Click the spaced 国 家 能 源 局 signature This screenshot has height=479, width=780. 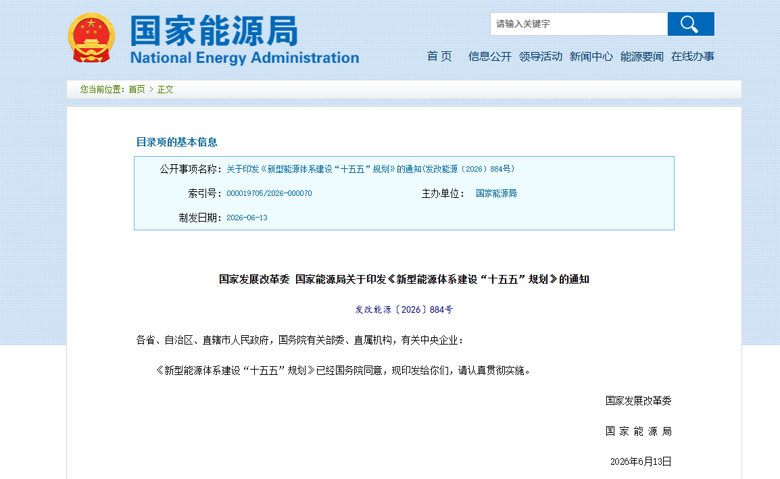[x=638, y=431]
